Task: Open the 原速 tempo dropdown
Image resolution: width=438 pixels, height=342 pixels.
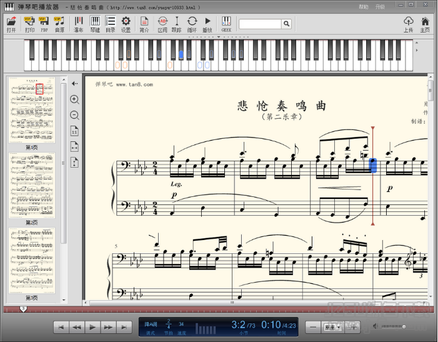Action: [332, 327]
